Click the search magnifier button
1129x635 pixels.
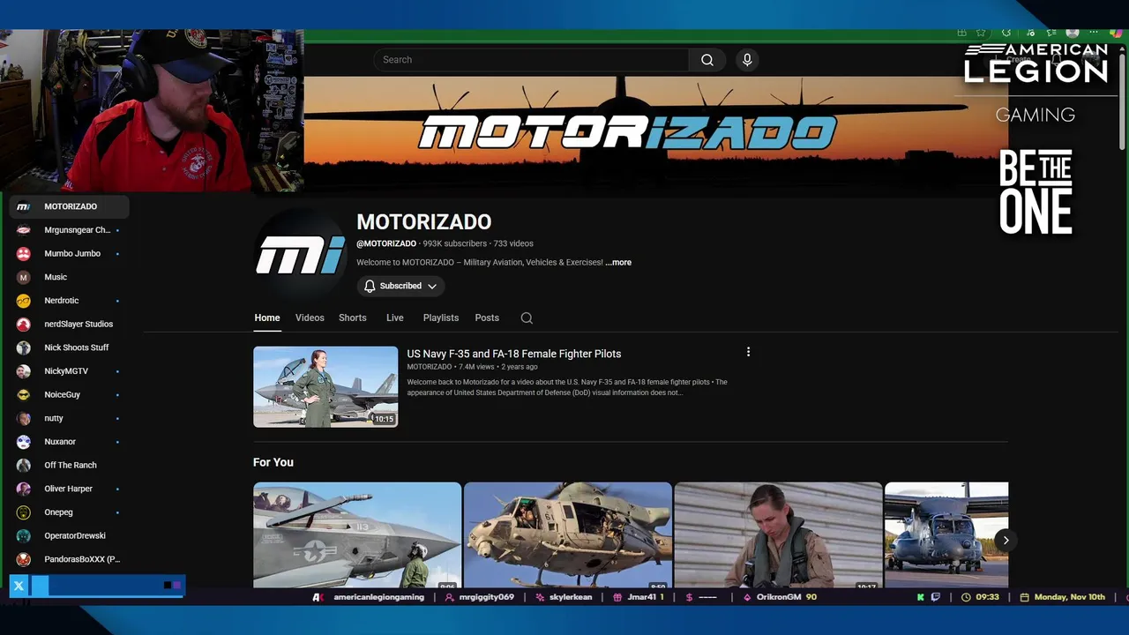coord(707,60)
